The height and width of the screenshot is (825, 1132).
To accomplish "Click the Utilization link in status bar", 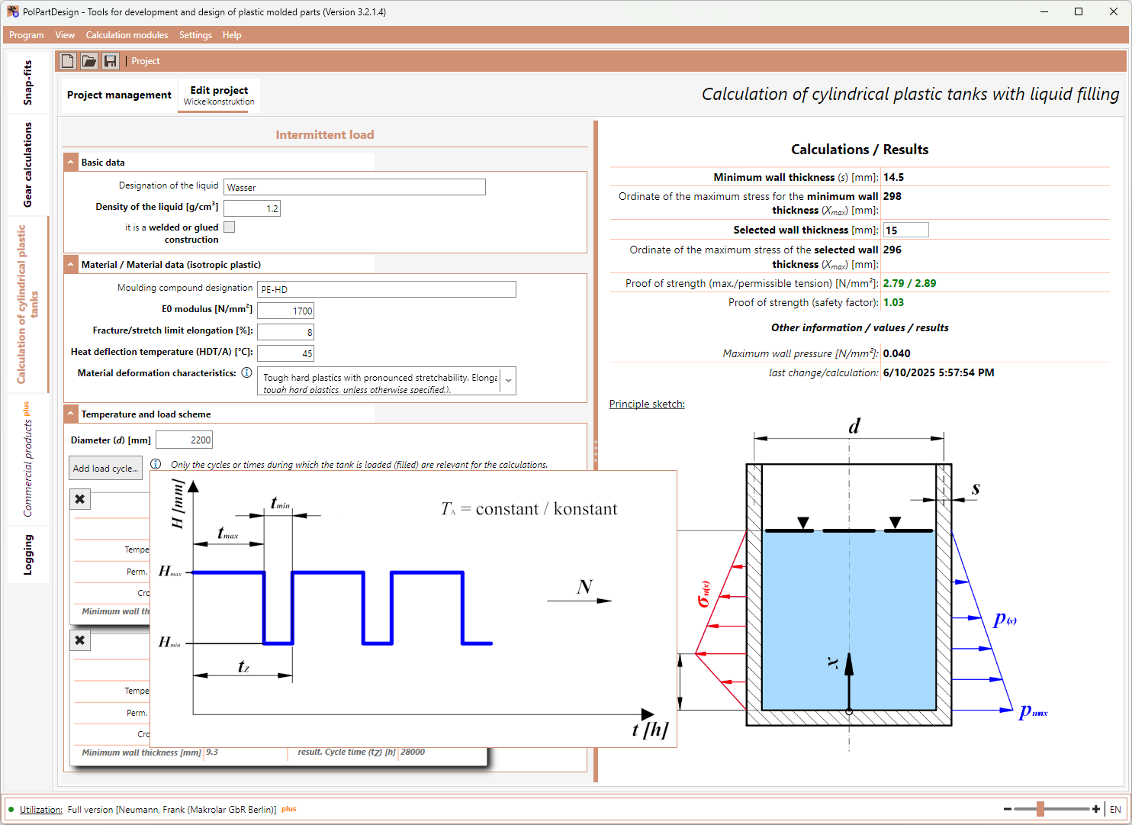I will click(41, 810).
